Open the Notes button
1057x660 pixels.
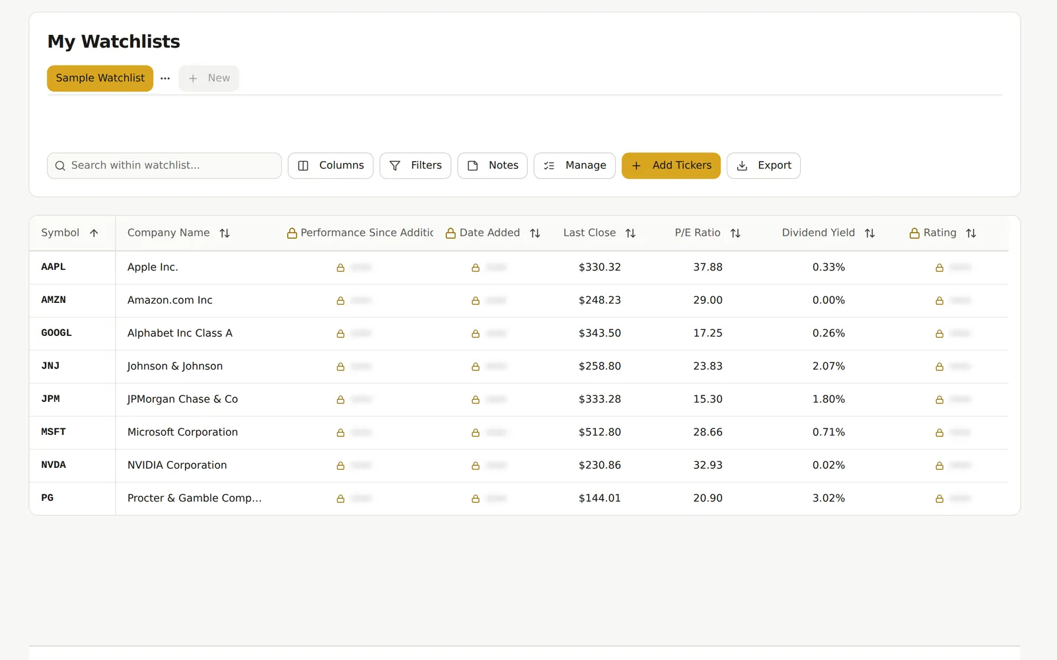point(492,166)
